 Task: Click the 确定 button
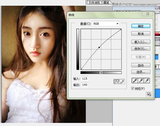tap(141, 26)
